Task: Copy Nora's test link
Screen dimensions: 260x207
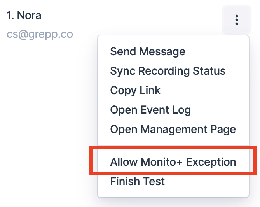Action: [x=135, y=91]
